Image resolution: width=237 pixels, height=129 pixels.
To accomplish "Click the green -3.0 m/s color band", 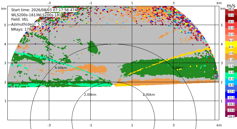I will click(x=231, y=69).
